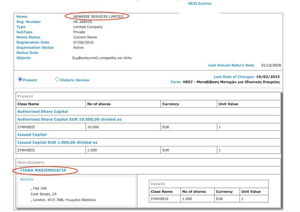Click the Last Date of Changes label
Screen dimensions: 300x212
tap(234, 77)
